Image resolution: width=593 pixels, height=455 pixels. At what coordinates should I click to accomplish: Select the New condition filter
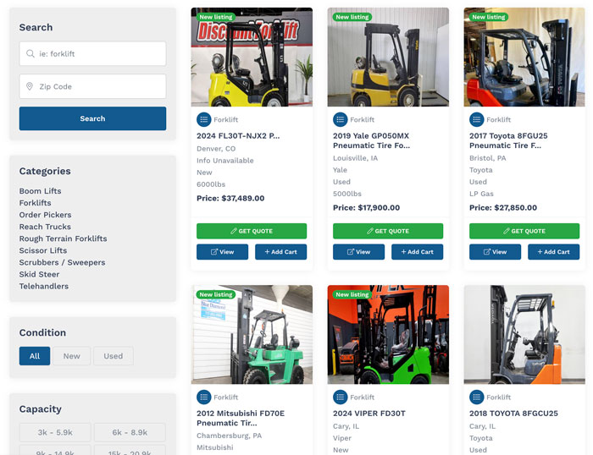71,356
